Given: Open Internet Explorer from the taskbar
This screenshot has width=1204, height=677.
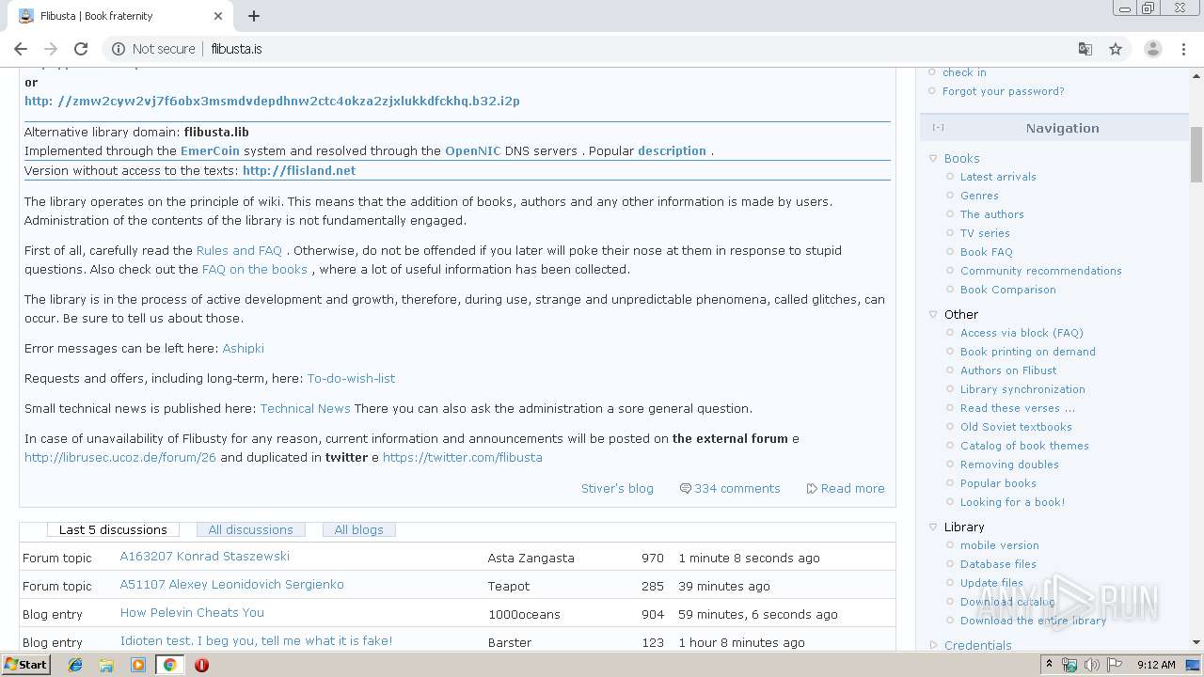Looking at the screenshot, I should (x=75, y=665).
